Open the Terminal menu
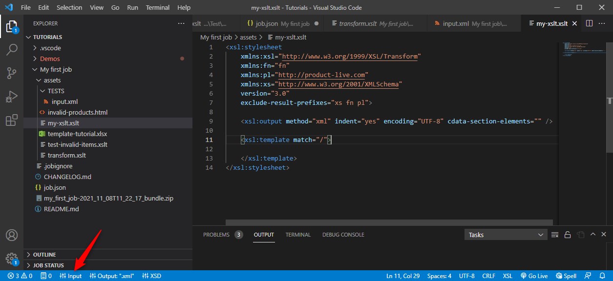 pos(157,8)
